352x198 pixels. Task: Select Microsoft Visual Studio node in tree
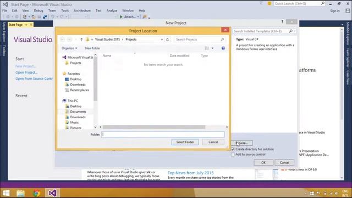coord(78,57)
